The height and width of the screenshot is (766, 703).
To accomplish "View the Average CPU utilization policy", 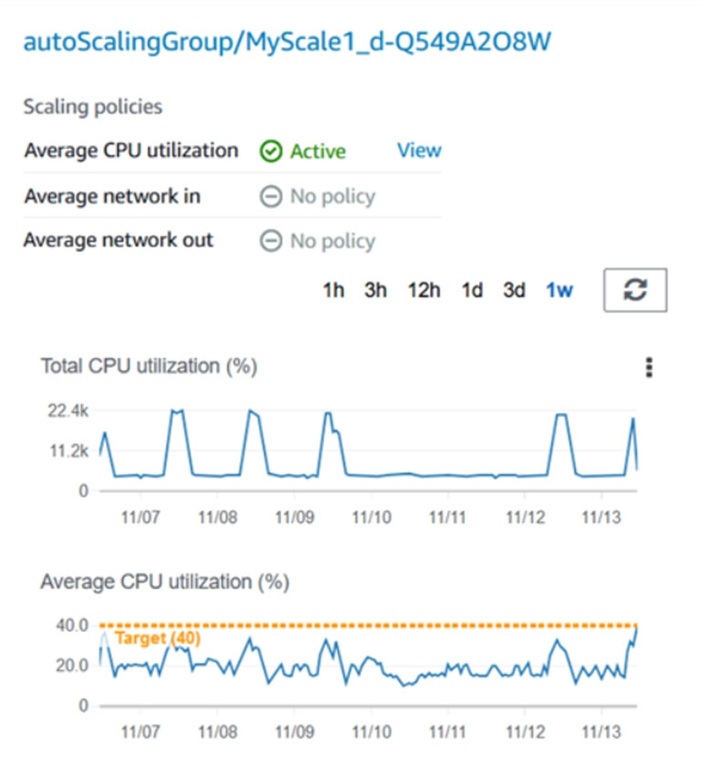I will pos(419,150).
